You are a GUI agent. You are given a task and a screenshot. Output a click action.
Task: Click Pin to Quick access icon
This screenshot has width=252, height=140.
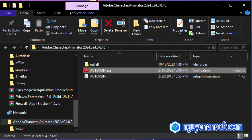click(11, 23)
